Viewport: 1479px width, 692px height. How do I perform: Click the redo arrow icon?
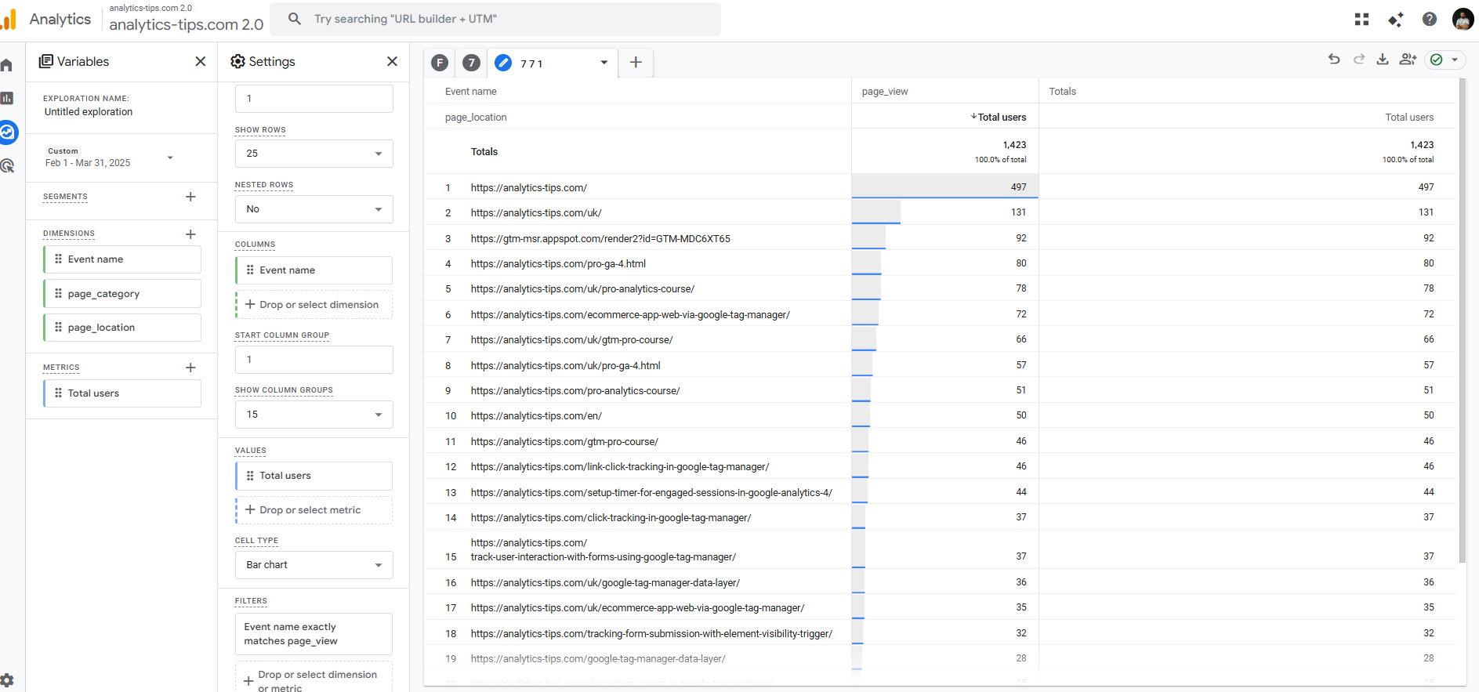tap(1359, 60)
